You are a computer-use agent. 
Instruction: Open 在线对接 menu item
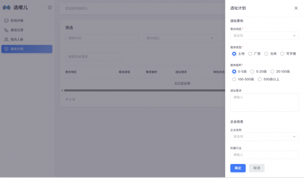tap(27, 21)
